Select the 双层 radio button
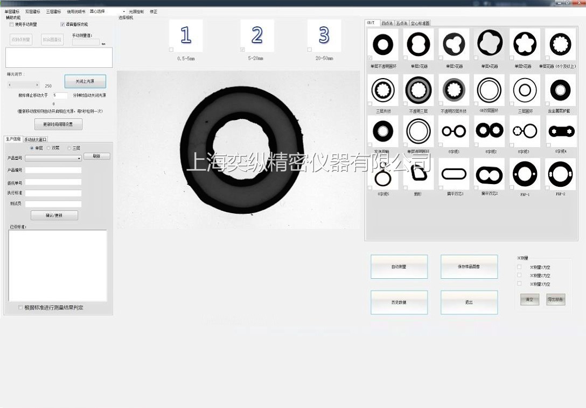 pos(49,148)
